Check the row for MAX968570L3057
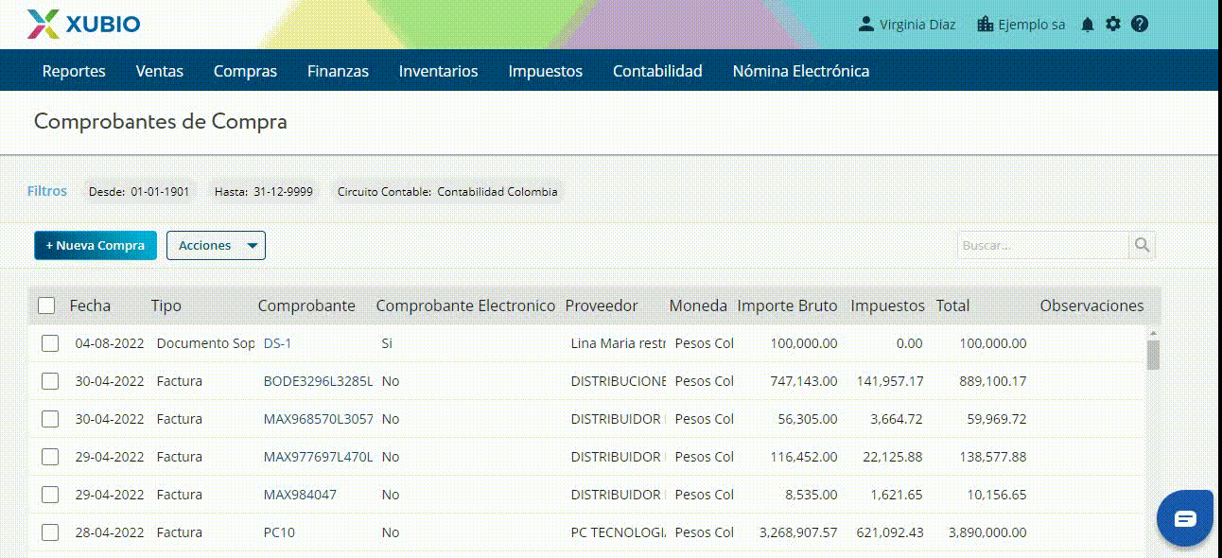Viewport: 1222px width, 558px height. (50, 419)
